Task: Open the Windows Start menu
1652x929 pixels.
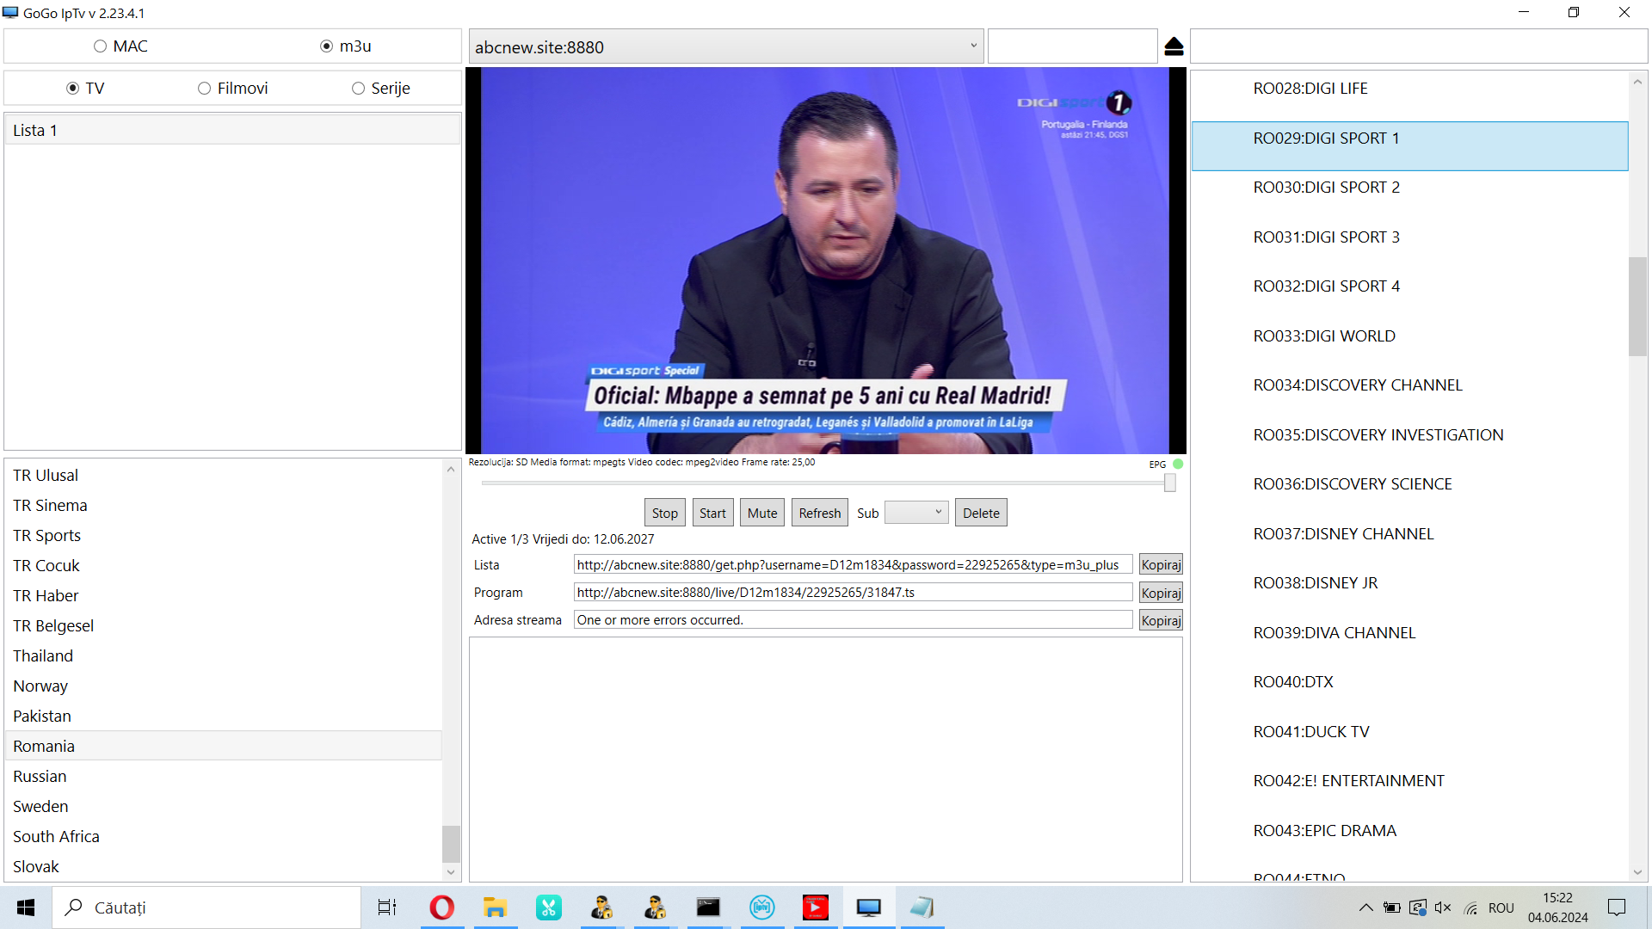Action: coord(26,907)
